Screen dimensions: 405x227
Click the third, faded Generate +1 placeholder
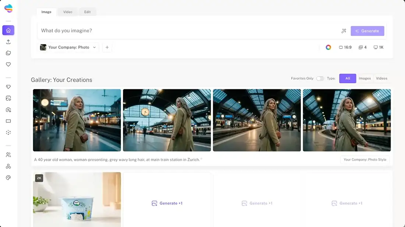(x=347, y=203)
